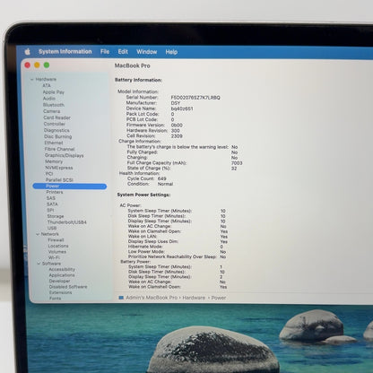Screen dimensions: 373x373
Task: Select Graphics/Displays in the sidebar
Action: 65,155
